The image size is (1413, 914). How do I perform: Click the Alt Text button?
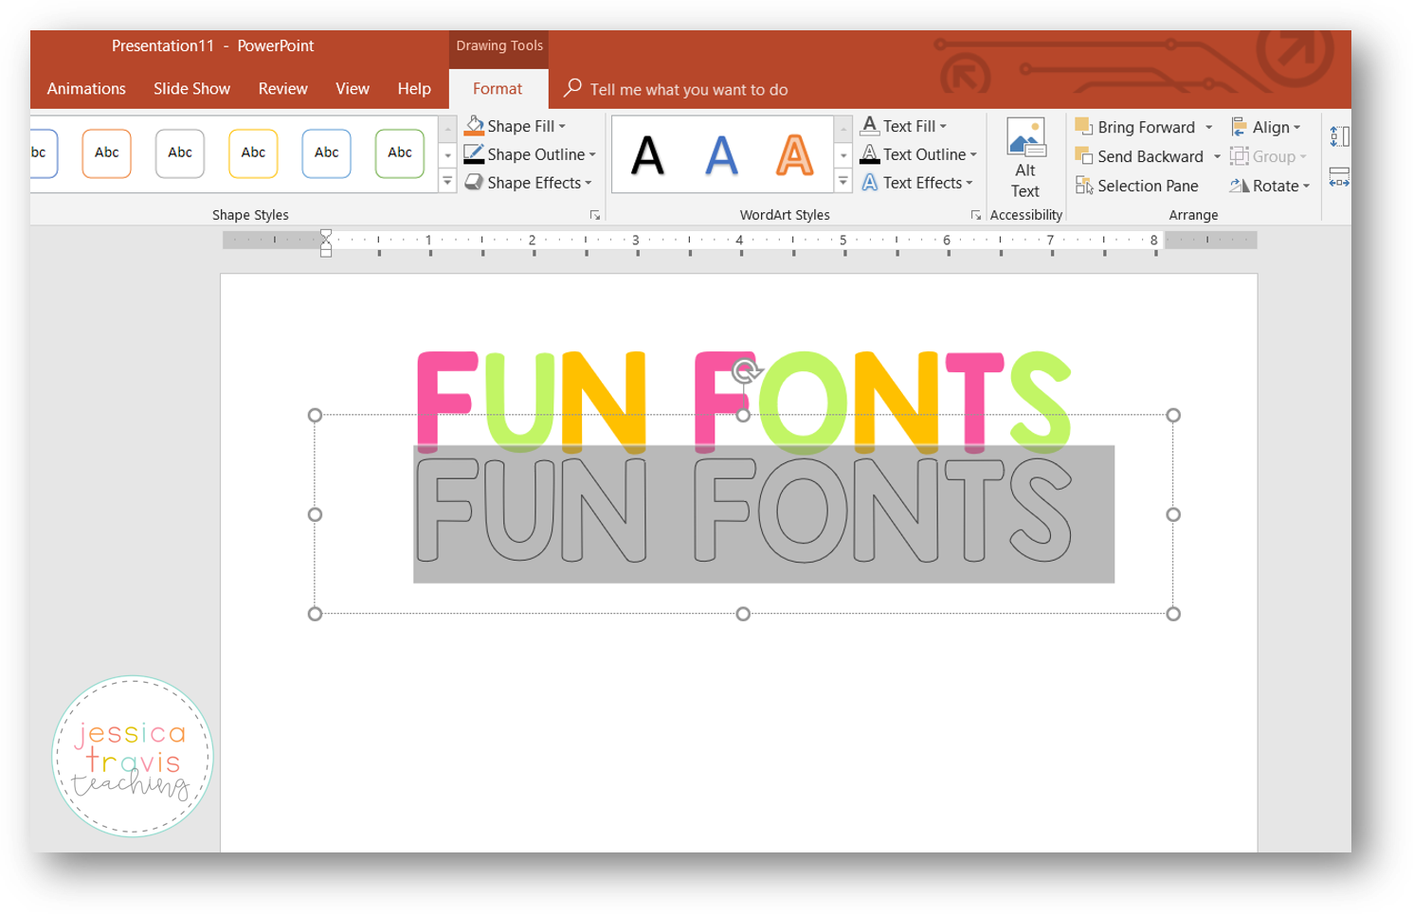tap(1025, 158)
